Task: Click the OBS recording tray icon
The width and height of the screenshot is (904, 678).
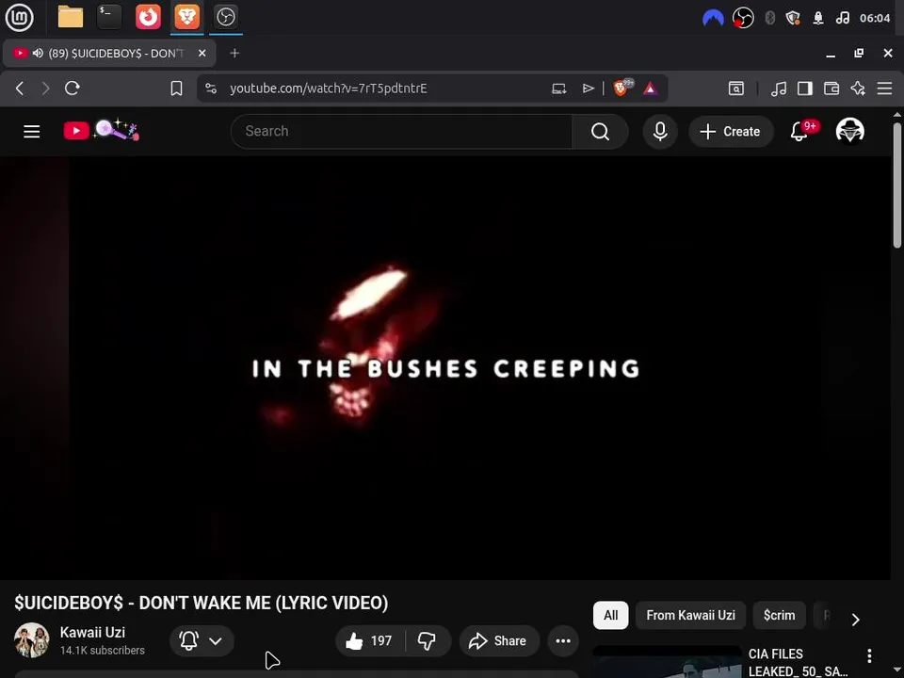Action: click(743, 18)
